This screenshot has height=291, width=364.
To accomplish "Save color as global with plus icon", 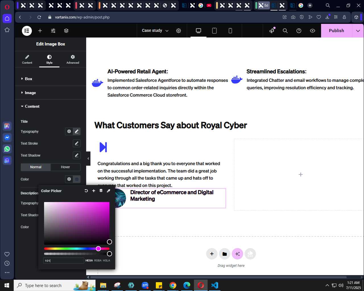I will click(x=94, y=191).
